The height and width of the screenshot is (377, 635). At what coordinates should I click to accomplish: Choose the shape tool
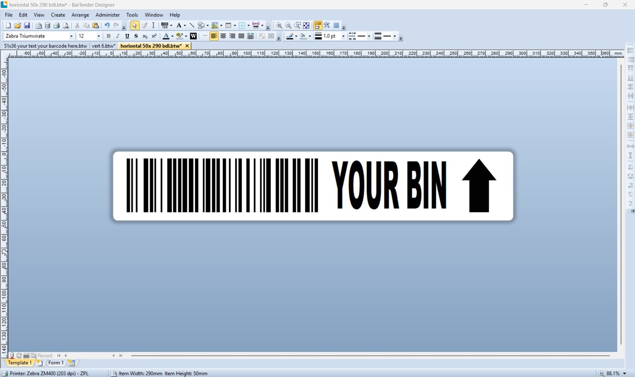[x=201, y=25]
